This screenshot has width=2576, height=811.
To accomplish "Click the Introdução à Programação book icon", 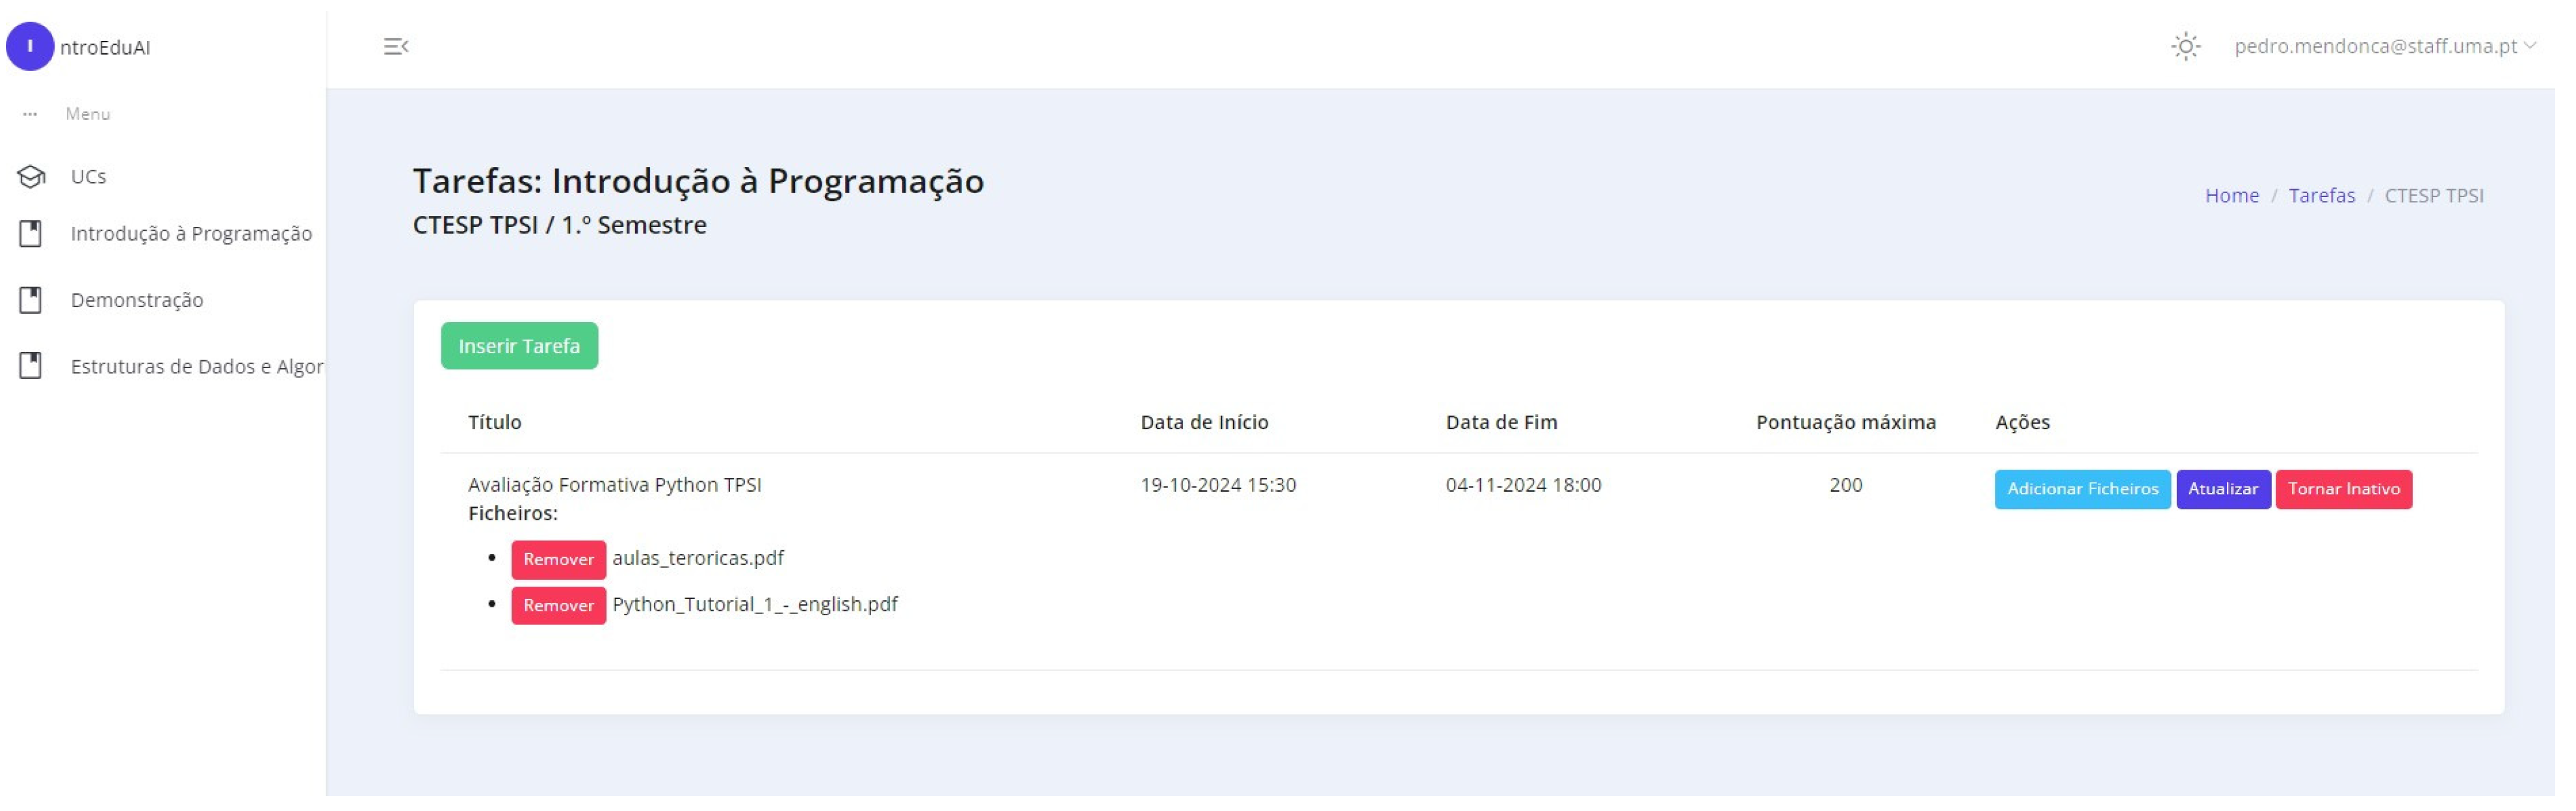I will tap(31, 234).
